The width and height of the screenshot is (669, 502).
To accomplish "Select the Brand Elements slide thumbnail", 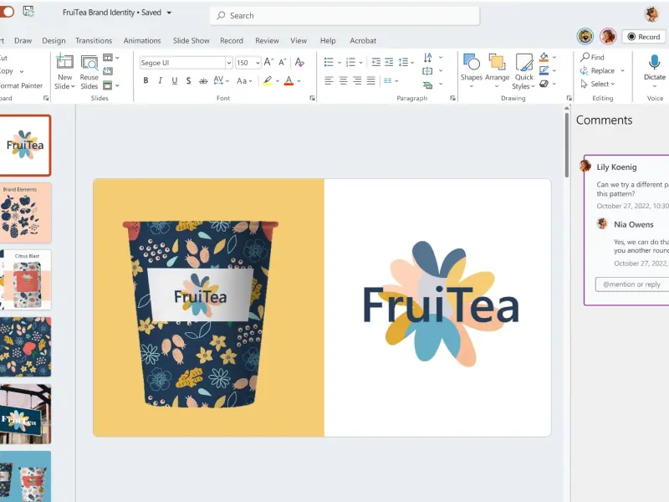I will pyautogui.click(x=25, y=213).
